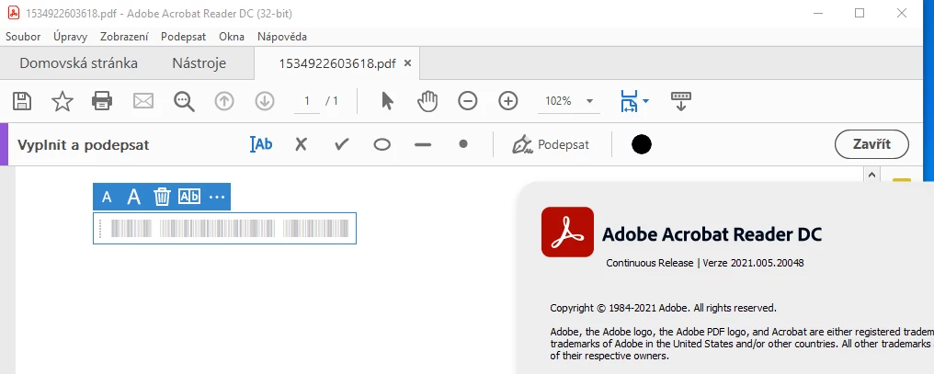Select the arrow selection tool
934x374 pixels.
pyautogui.click(x=387, y=101)
